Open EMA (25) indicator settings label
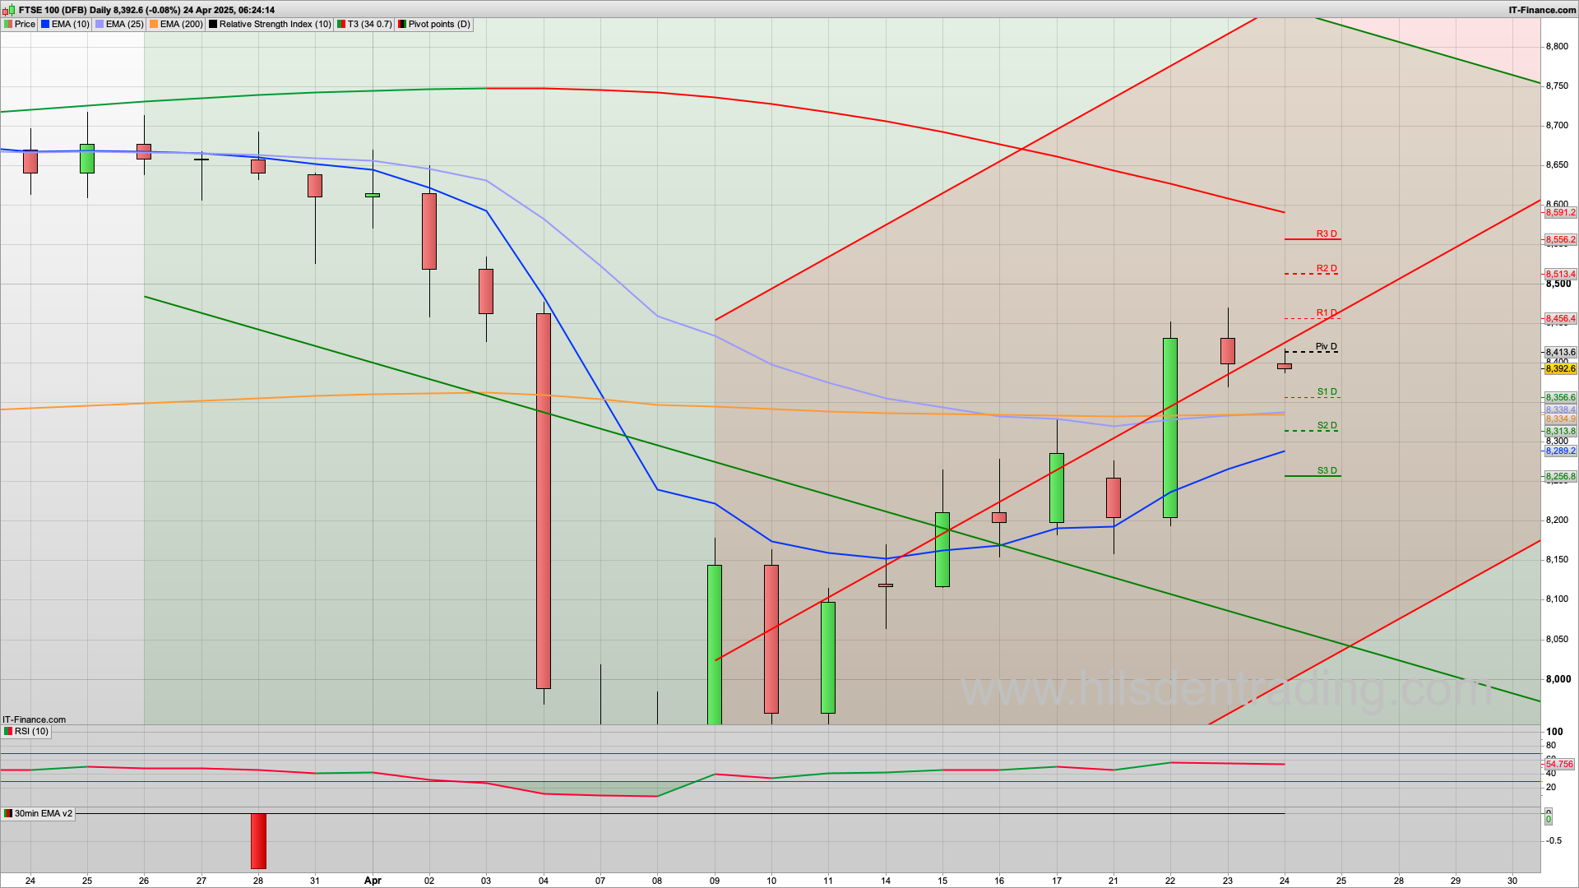This screenshot has width=1579, height=888. 125,25
